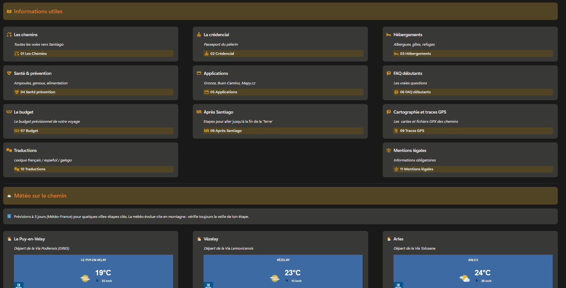Click the text Informations obligatoires
This screenshot has height=288, width=566.
pos(414,160)
